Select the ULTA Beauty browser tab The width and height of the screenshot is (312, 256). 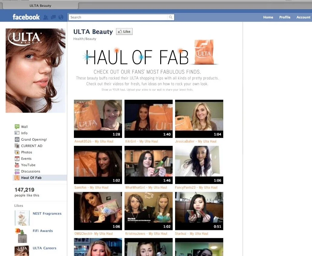coord(40,6)
